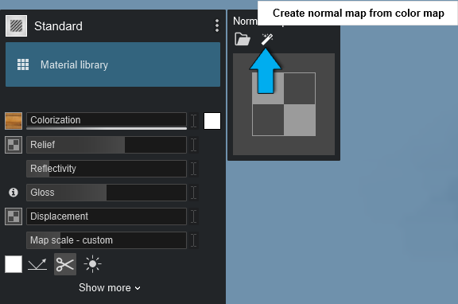458x304 pixels.
Task: Click the folder icon to load normal map
Action: point(243,39)
